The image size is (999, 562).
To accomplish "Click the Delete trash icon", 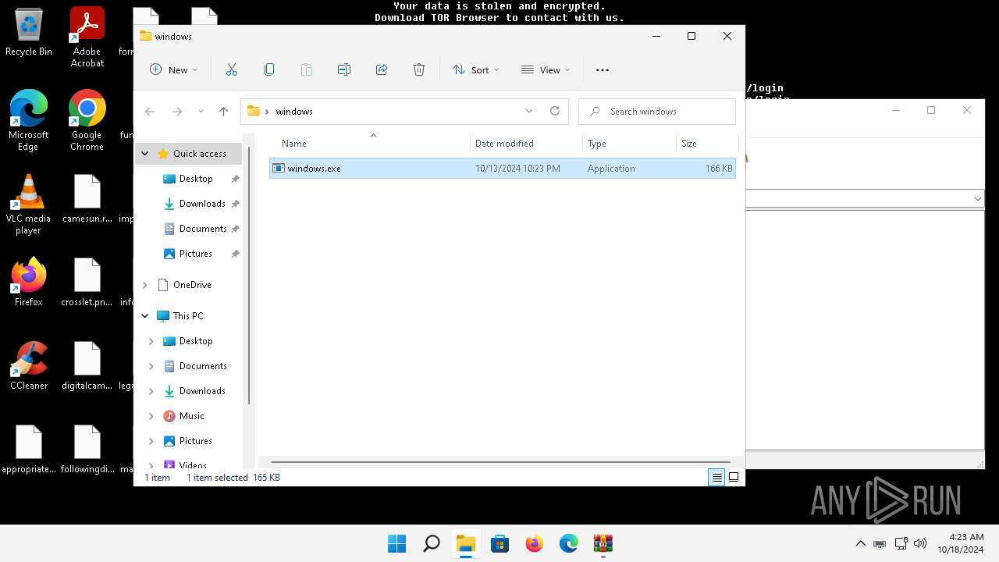I will click(x=419, y=69).
